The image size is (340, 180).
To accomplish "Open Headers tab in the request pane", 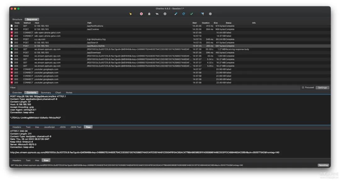I will coord(17,127).
